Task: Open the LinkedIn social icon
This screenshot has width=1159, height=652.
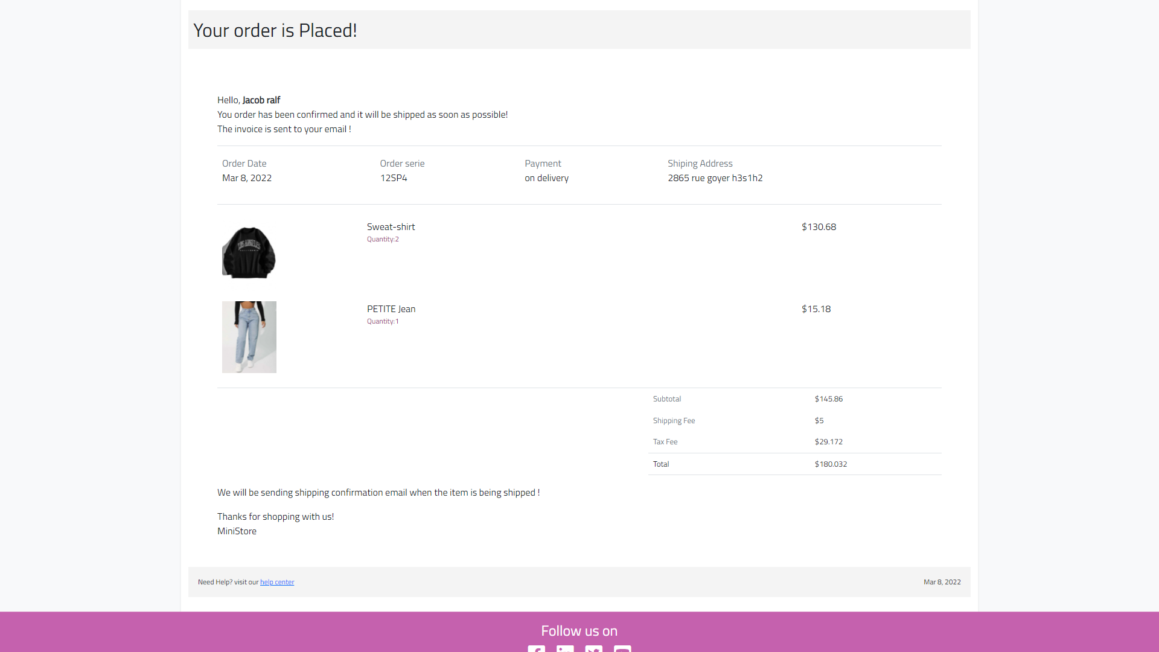Action: tap(565, 649)
